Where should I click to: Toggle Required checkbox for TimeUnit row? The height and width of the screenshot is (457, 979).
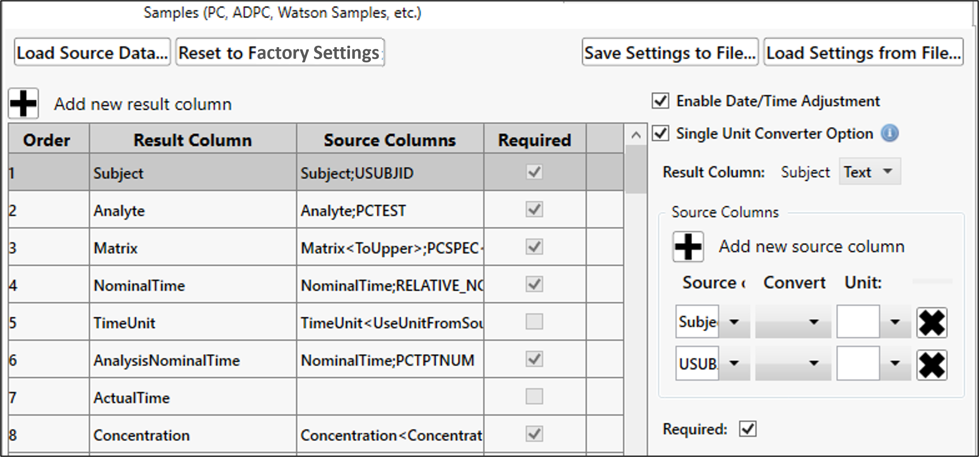tap(534, 322)
